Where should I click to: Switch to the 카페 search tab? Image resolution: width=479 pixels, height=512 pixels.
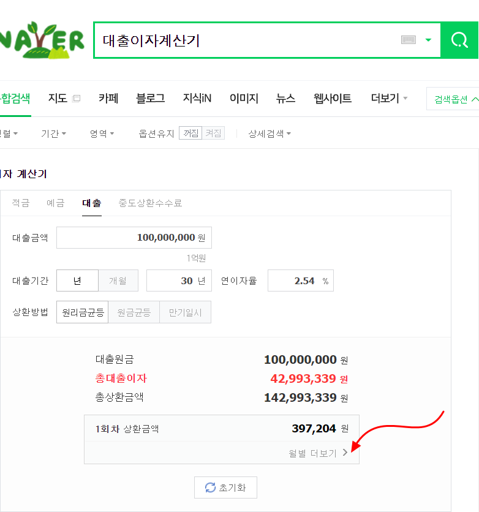pyautogui.click(x=108, y=98)
